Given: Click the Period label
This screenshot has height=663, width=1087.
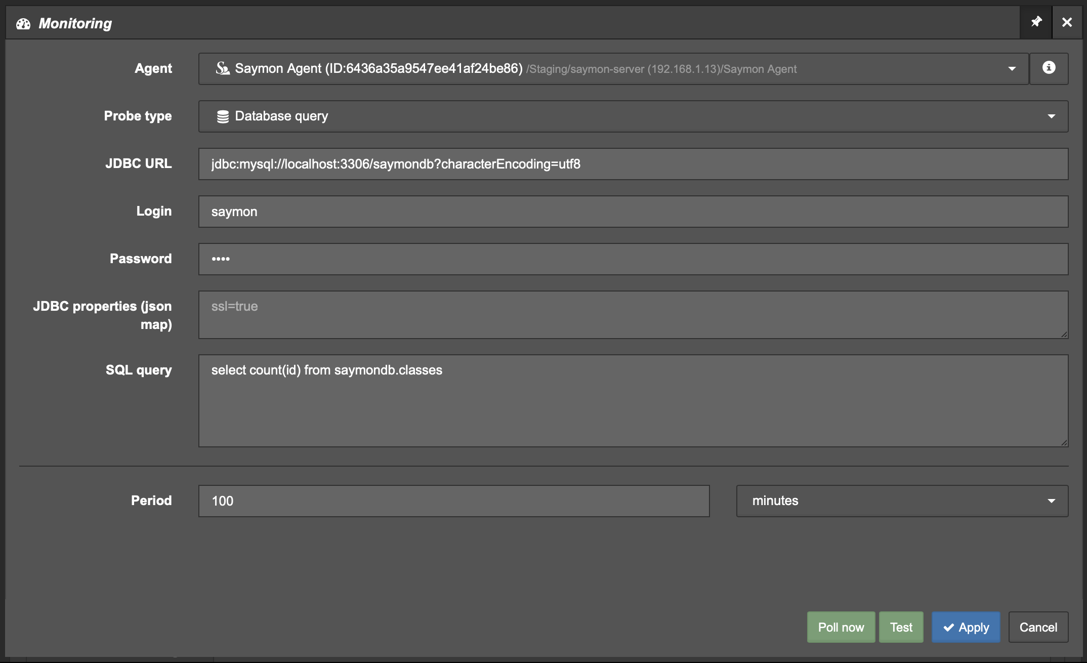Looking at the screenshot, I should coord(151,501).
